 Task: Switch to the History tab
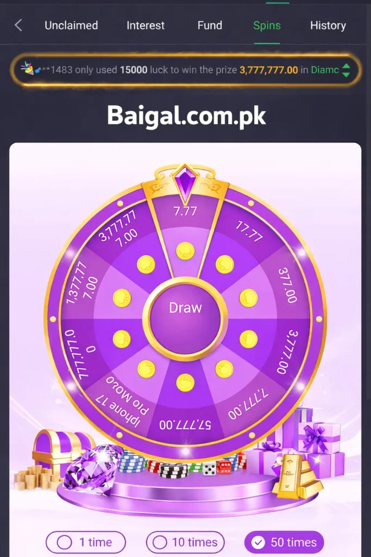pyautogui.click(x=328, y=25)
